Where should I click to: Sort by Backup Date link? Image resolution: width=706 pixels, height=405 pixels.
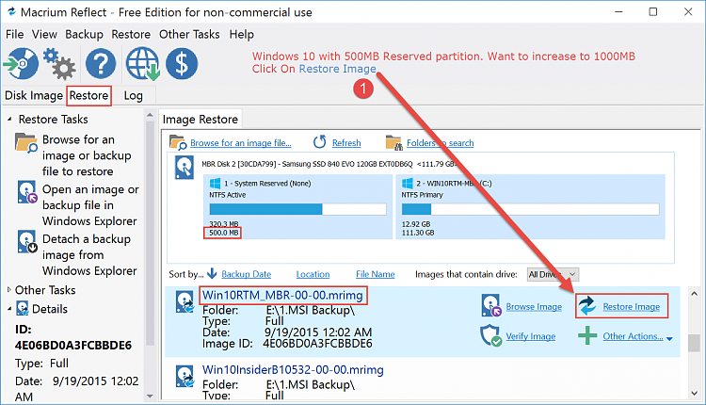pyautogui.click(x=246, y=274)
